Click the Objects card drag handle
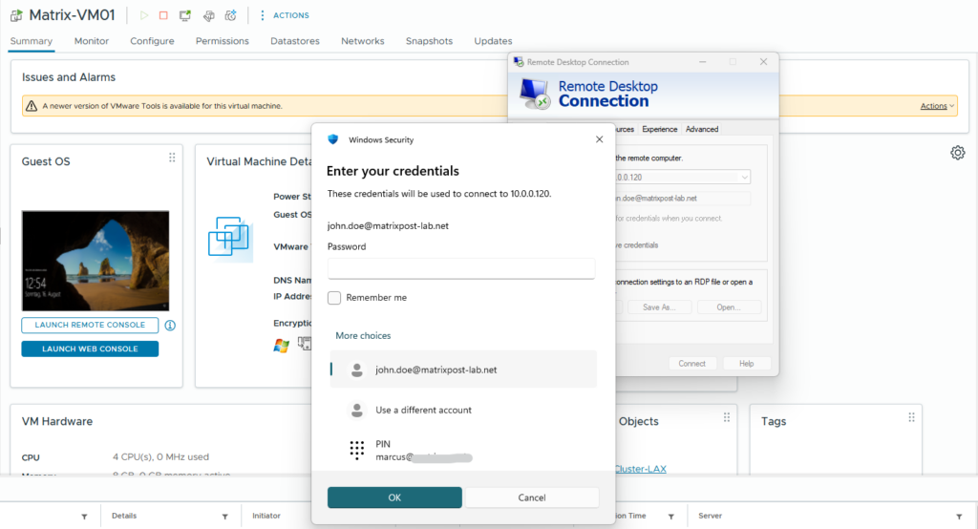The height and width of the screenshot is (529, 978). tap(727, 417)
